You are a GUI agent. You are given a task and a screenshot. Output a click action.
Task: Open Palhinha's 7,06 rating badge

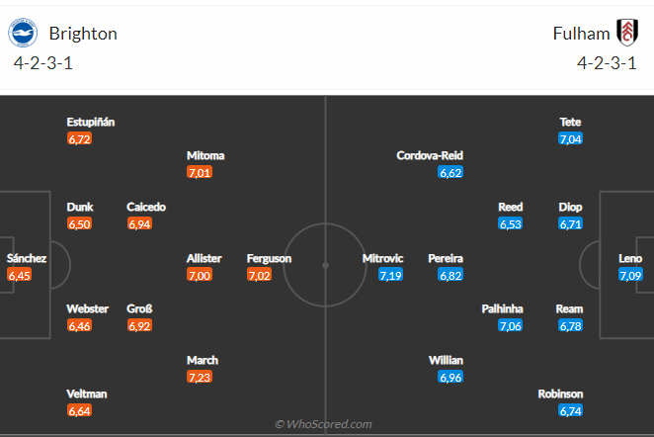(x=511, y=325)
